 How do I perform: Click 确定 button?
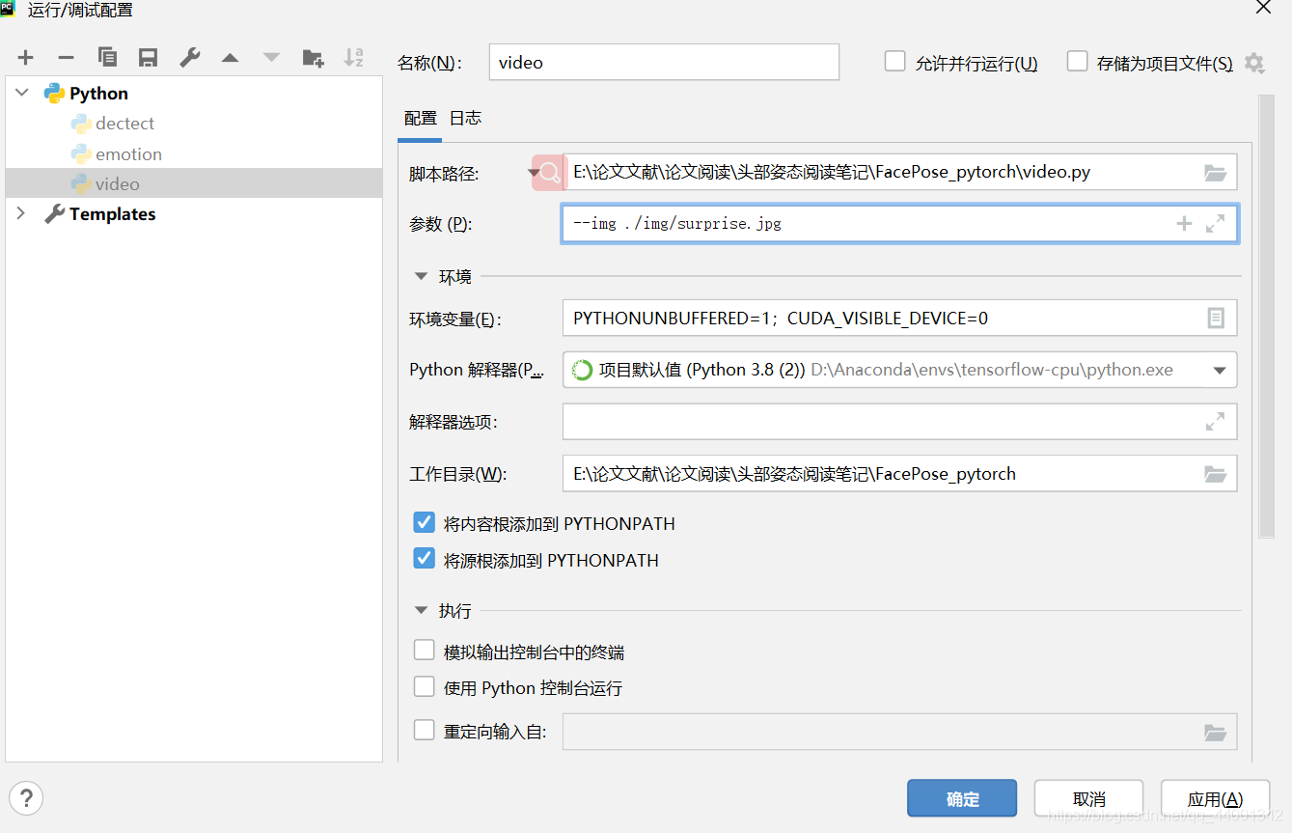point(962,798)
